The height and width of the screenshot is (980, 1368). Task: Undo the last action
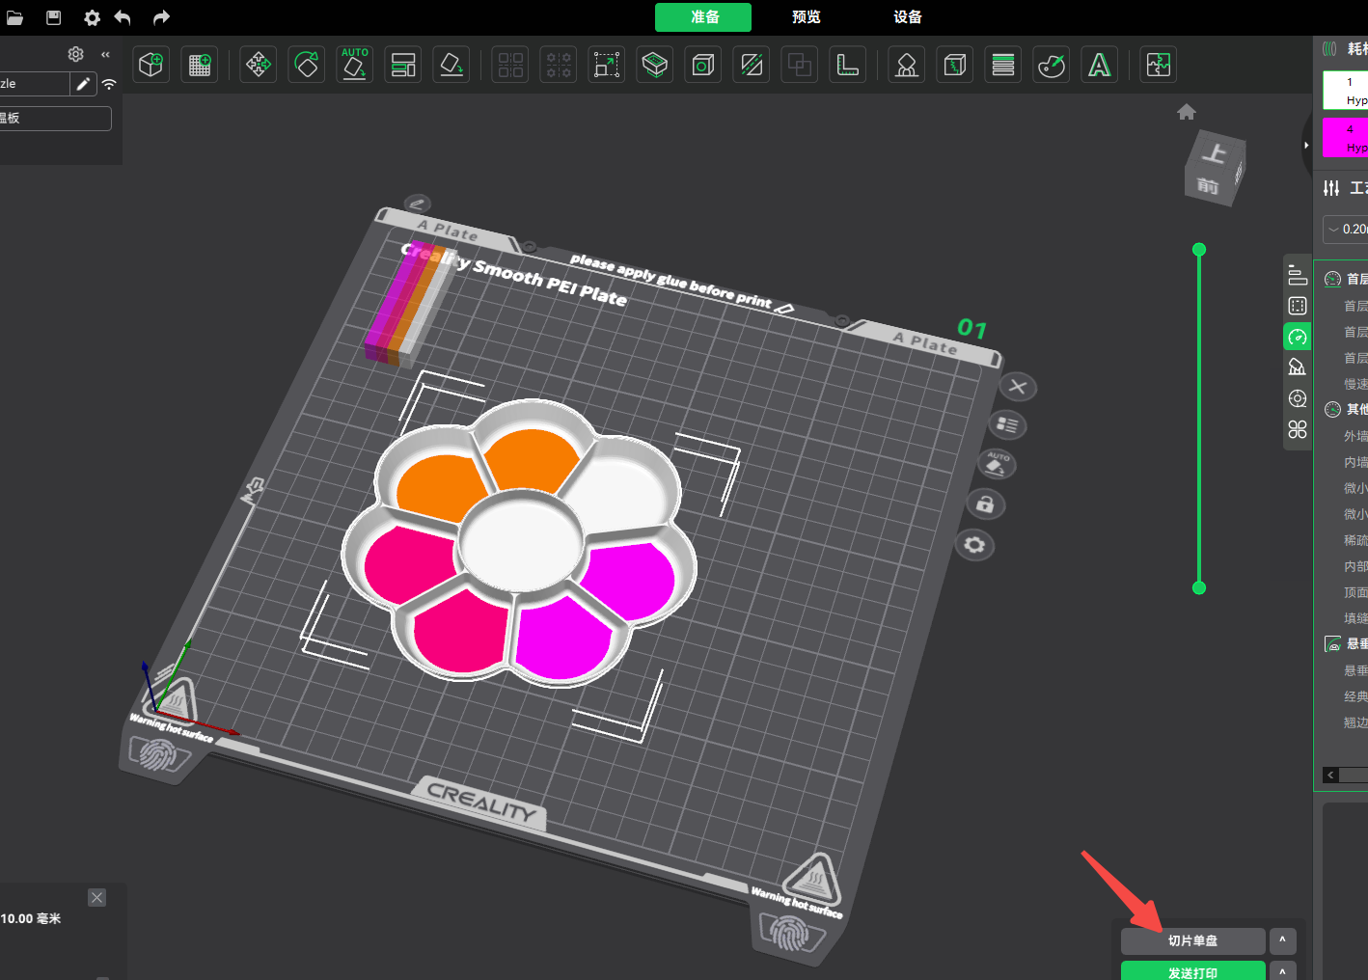coord(123,17)
